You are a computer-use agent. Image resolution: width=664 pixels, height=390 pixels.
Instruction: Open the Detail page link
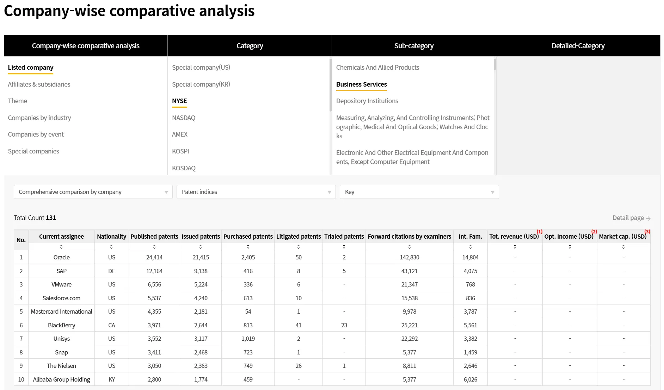(631, 218)
